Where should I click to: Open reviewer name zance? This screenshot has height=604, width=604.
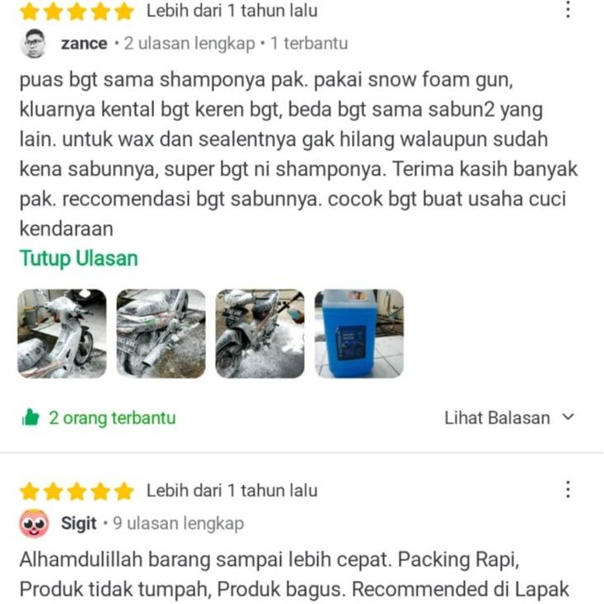click(84, 43)
